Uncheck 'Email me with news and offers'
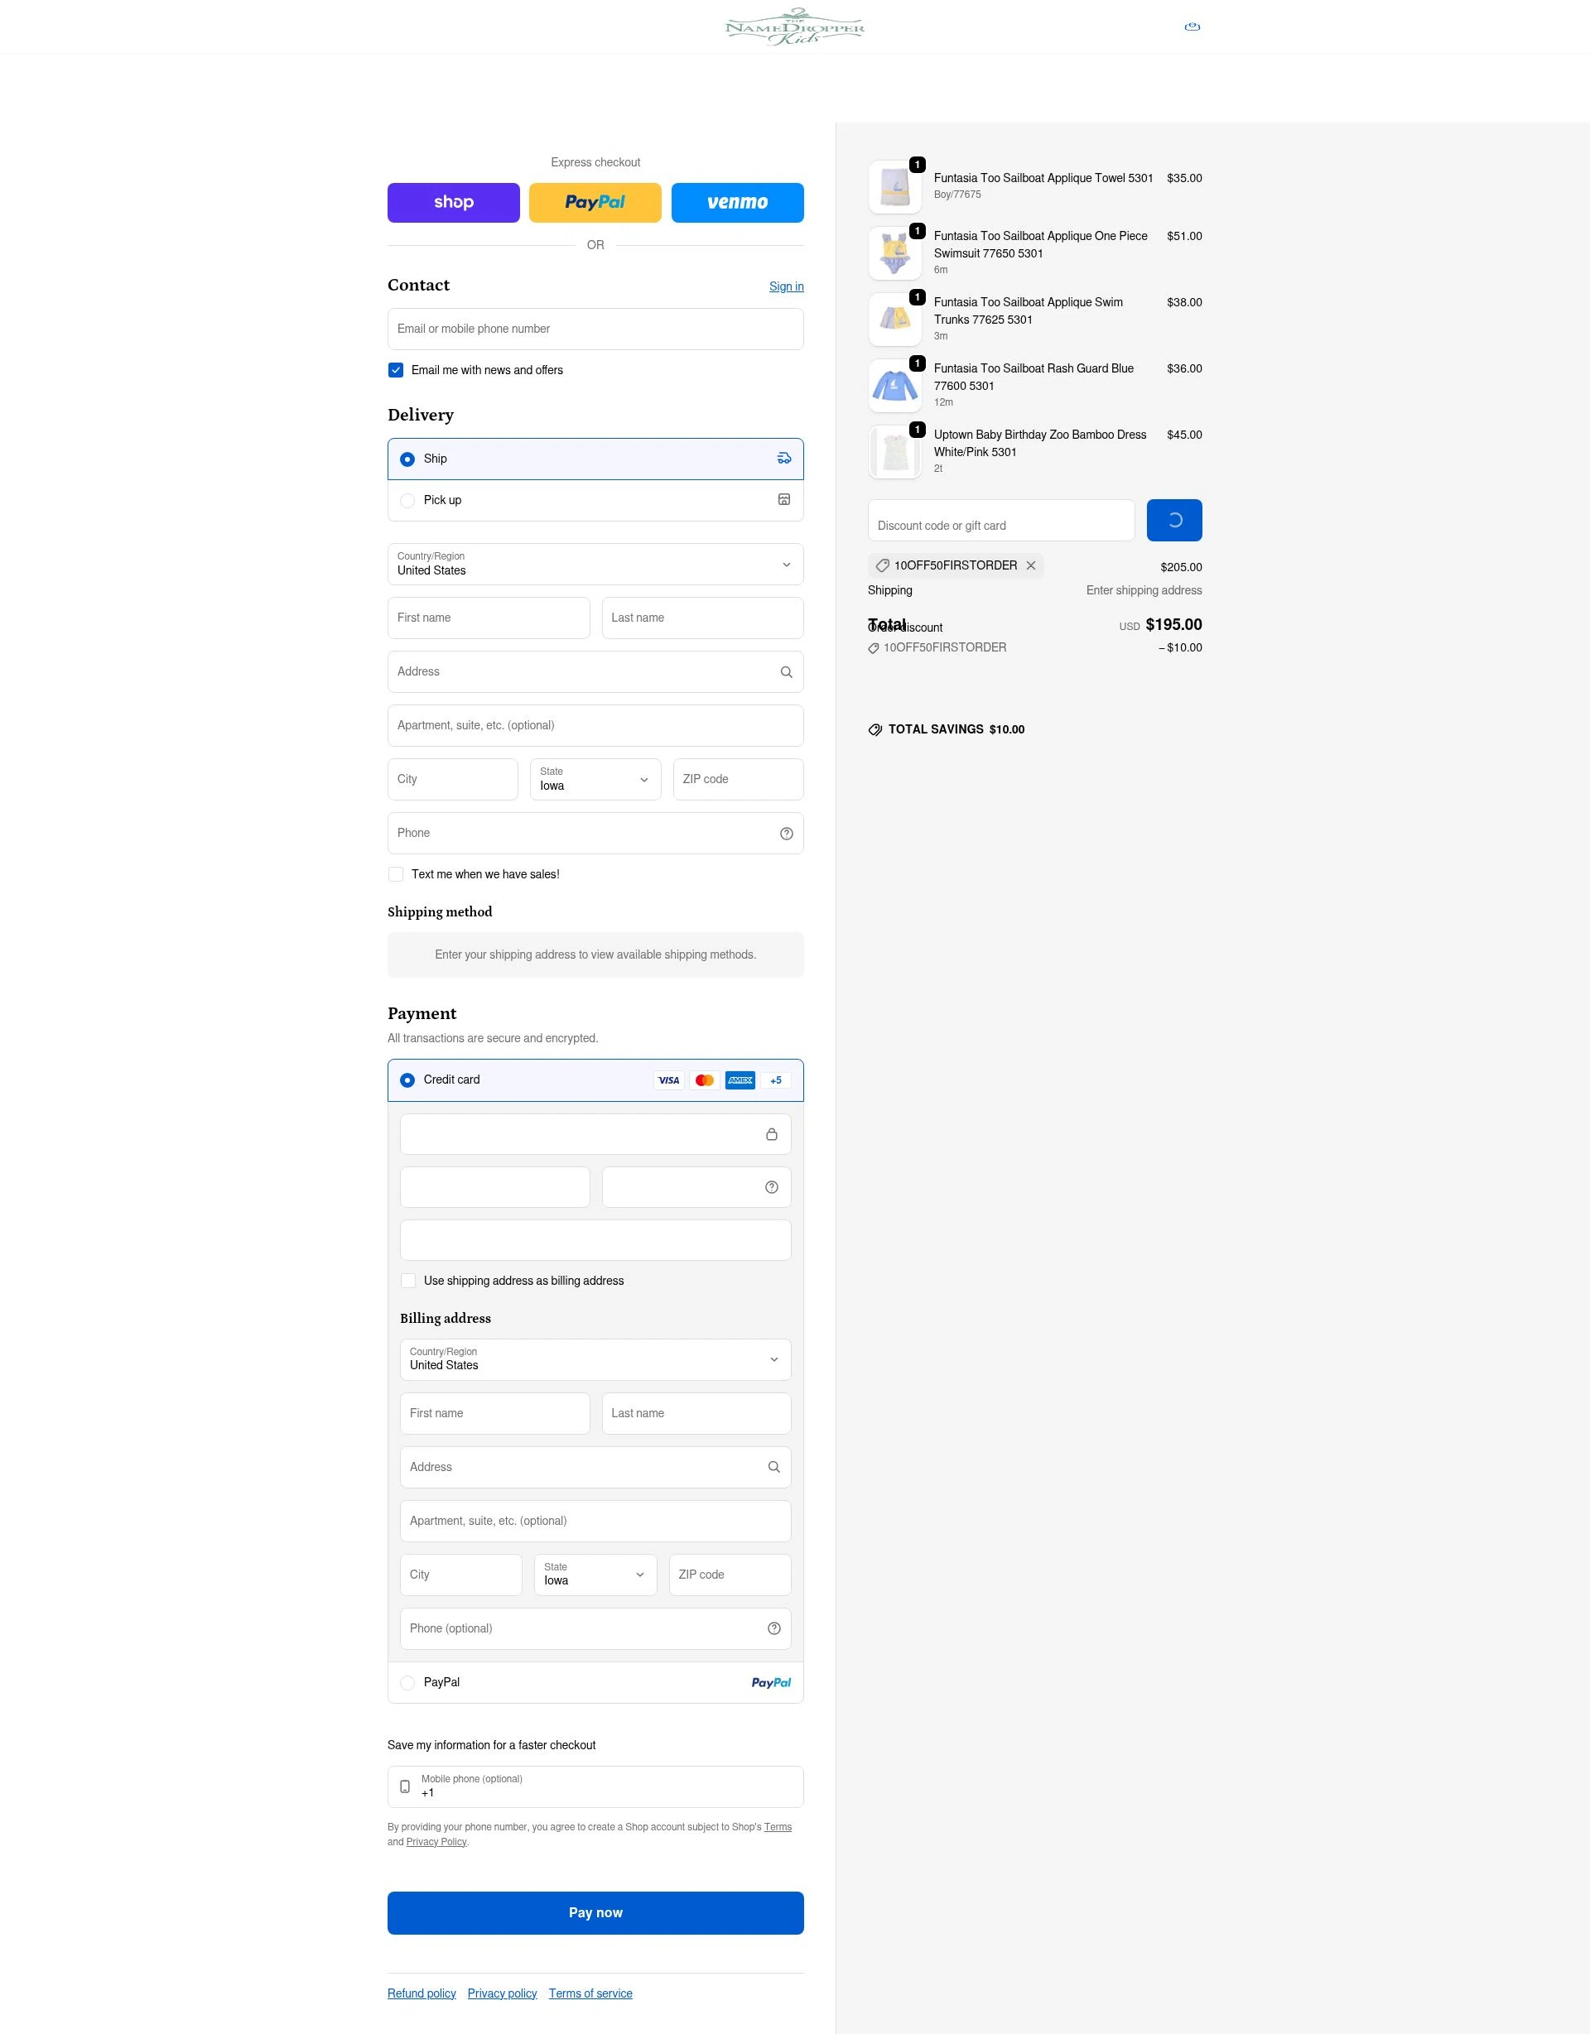 (395, 370)
